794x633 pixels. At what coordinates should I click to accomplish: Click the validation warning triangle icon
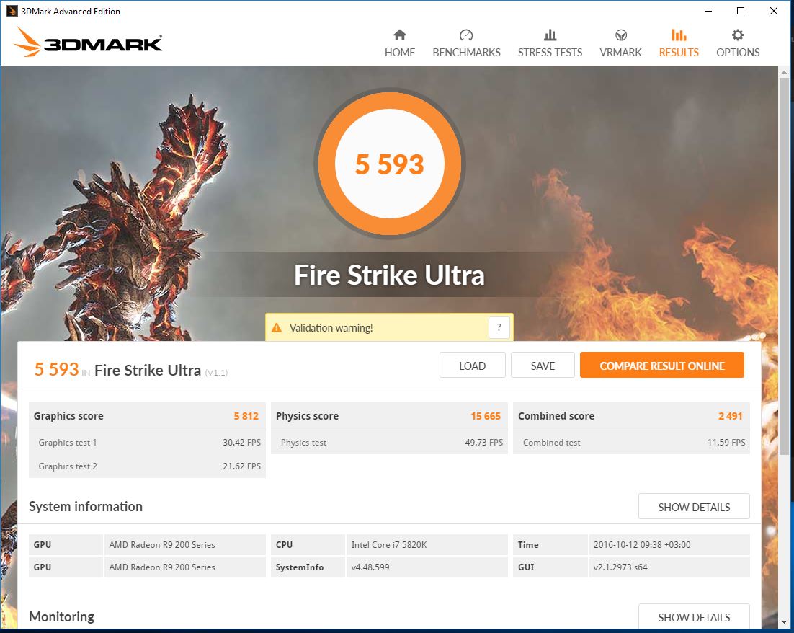point(277,328)
